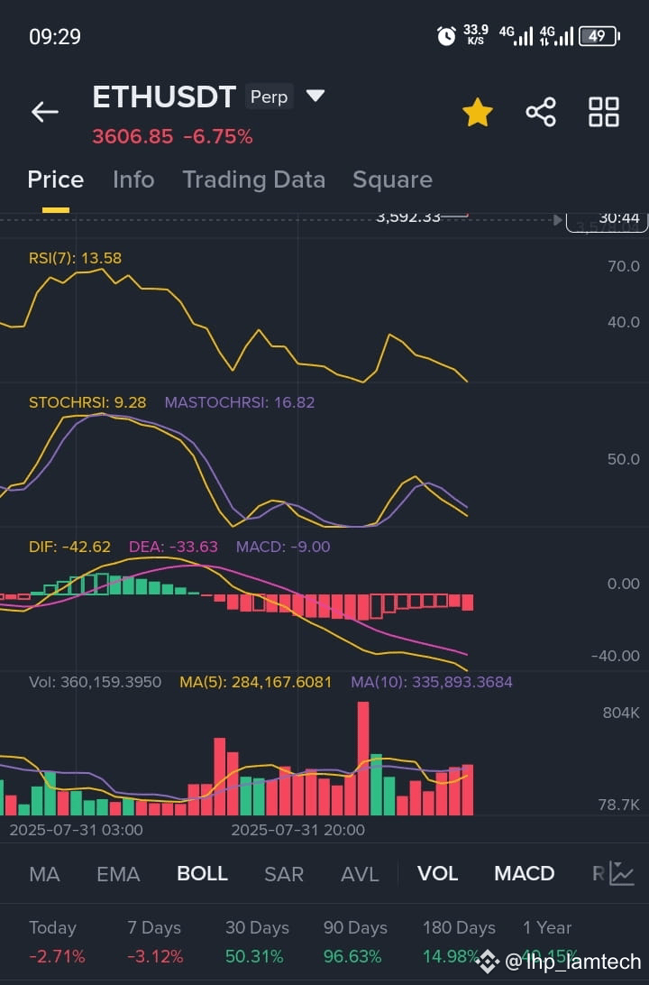Select the MA(5): 284,167.6081 label
Screen dimensions: 649x985
click(255, 682)
